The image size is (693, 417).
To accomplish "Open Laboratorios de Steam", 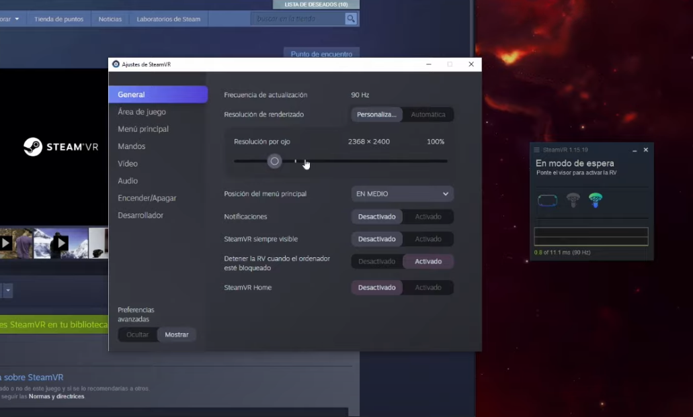I will pos(169,19).
